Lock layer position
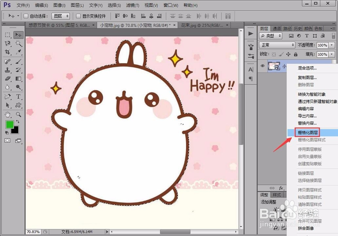The height and width of the screenshot is (236, 338). pos(288,54)
